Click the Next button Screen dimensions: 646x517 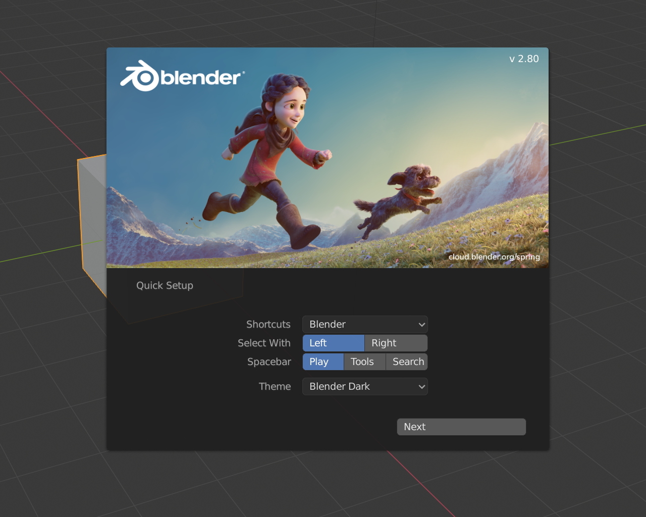(x=461, y=427)
